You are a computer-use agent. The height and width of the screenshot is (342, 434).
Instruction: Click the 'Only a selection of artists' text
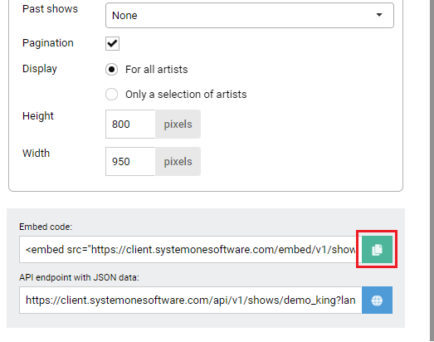coord(186,95)
